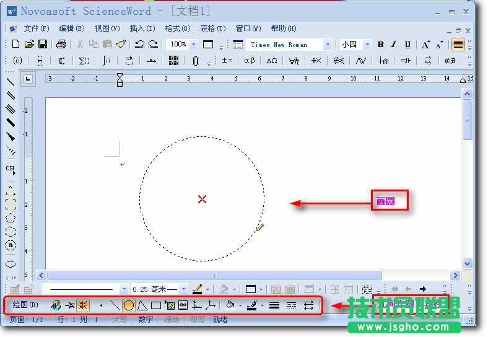Open the 0.25 毫米 line width dropdown
The height and width of the screenshot is (337, 488).
(x=183, y=289)
